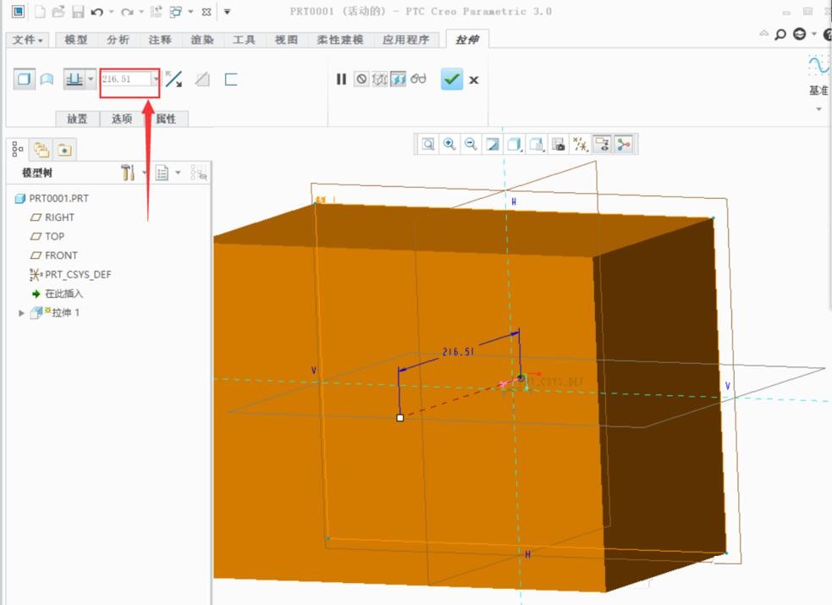This screenshot has height=605, width=832.
Task: Open the glasses preview mode icon
Action: [x=418, y=80]
